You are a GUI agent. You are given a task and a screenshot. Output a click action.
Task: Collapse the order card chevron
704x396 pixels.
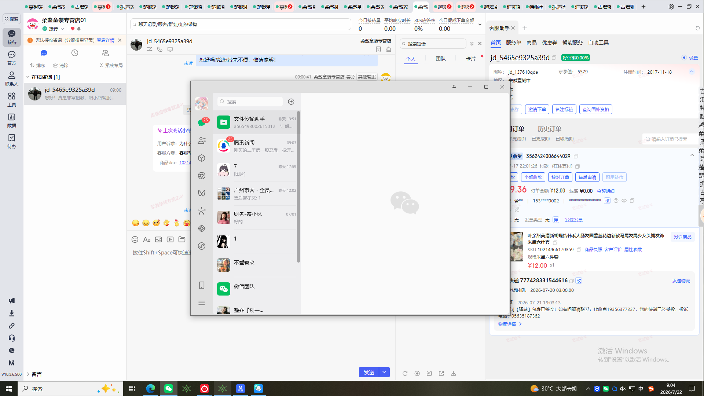692,155
